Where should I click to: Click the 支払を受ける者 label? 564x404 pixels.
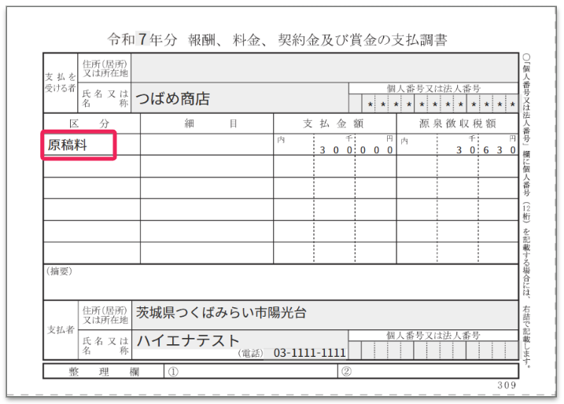click(x=61, y=83)
